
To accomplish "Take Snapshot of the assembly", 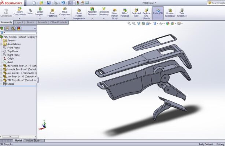I will point(182,12).
